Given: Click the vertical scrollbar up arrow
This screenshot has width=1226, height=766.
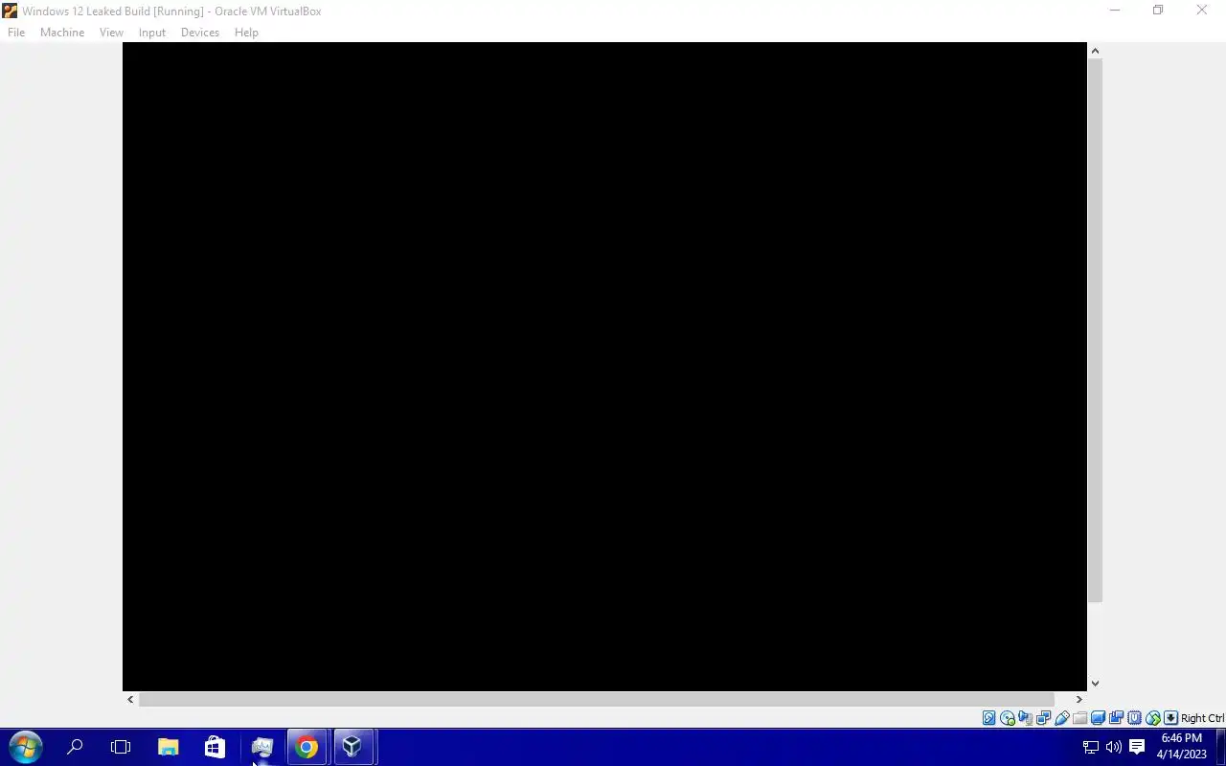Looking at the screenshot, I should pos(1095,51).
